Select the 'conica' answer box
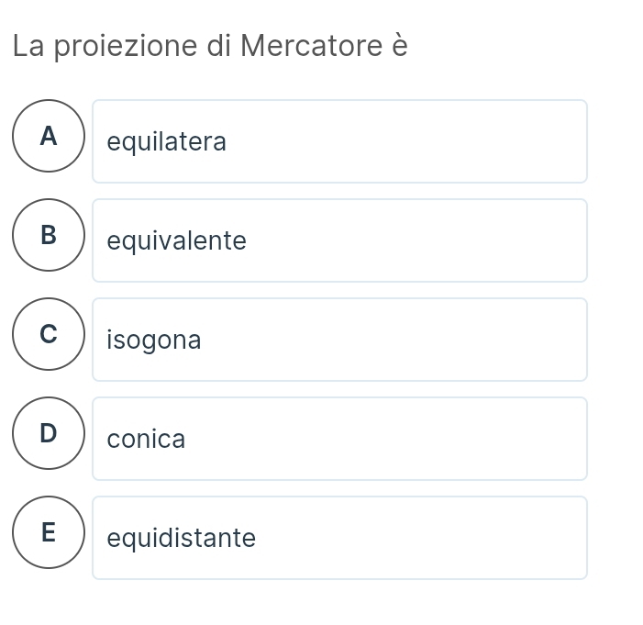The image size is (643, 625). 339,439
